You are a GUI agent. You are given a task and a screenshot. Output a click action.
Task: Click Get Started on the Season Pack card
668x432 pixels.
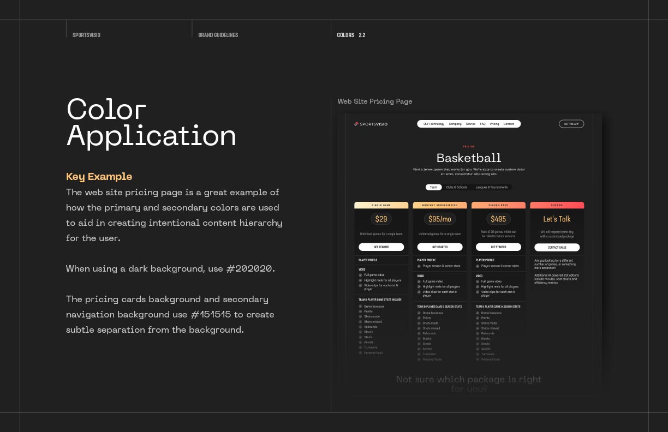point(498,247)
